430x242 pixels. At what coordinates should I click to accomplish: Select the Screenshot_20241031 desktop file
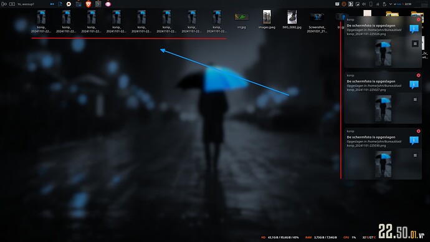tap(317, 22)
